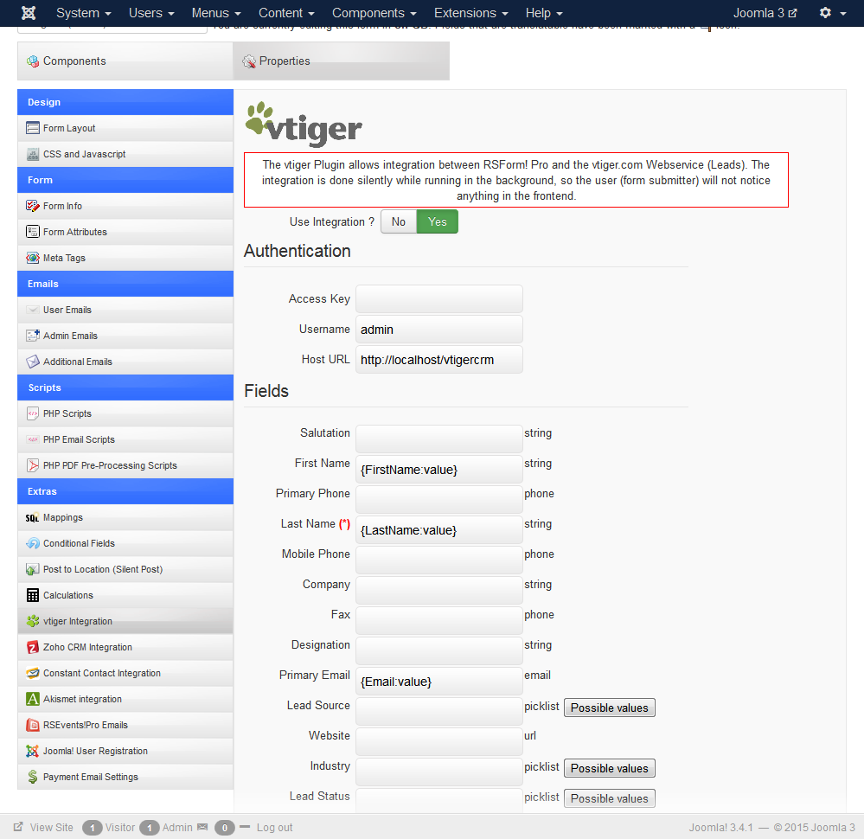Image resolution: width=864 pixels, height=839 pixels.
Task: Set Use Integration to No
Action: point(399,221)
